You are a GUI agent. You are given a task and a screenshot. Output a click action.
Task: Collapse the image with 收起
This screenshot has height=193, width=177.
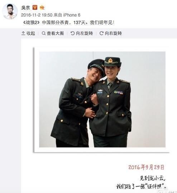tap(28, 33)
